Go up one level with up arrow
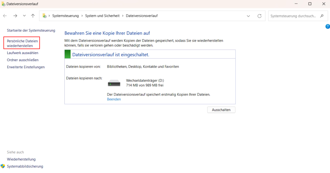Screen dimensions: 330x173 coord(33,16)
